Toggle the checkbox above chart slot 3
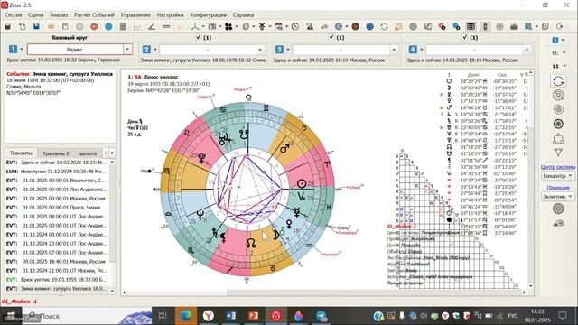The height and width of the screenshot is (325, 578). (x=331, y=37)
